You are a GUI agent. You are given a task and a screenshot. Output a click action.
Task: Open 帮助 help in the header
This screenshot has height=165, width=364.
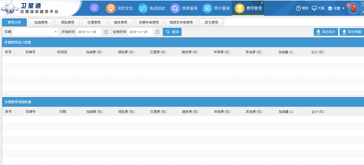pyautogui.click(x=302, y=8)
